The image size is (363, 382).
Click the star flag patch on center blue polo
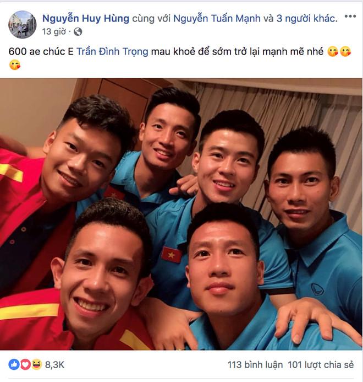point(172,255)
